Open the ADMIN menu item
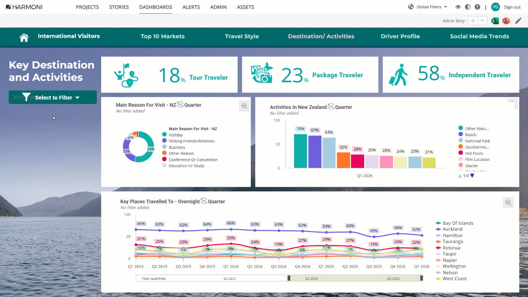 [218, 7]
